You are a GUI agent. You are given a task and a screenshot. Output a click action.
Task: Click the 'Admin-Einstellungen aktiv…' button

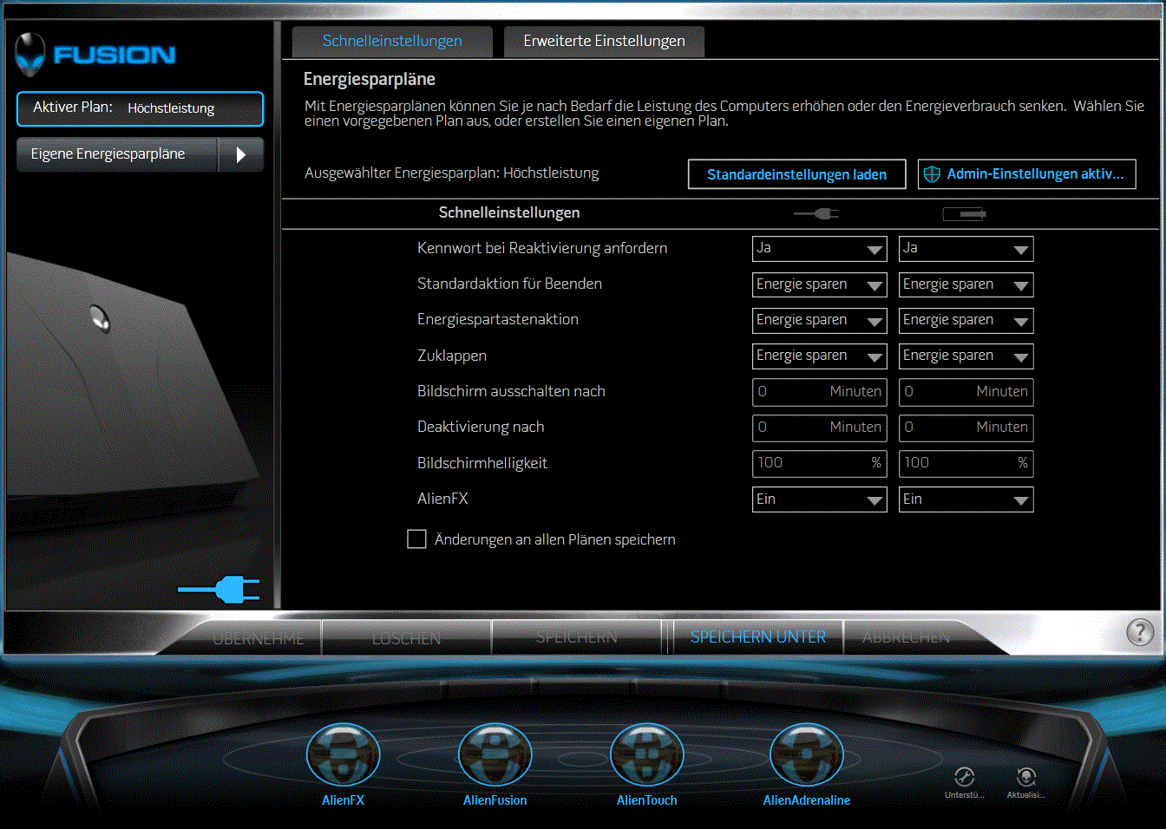(1027, 174)
